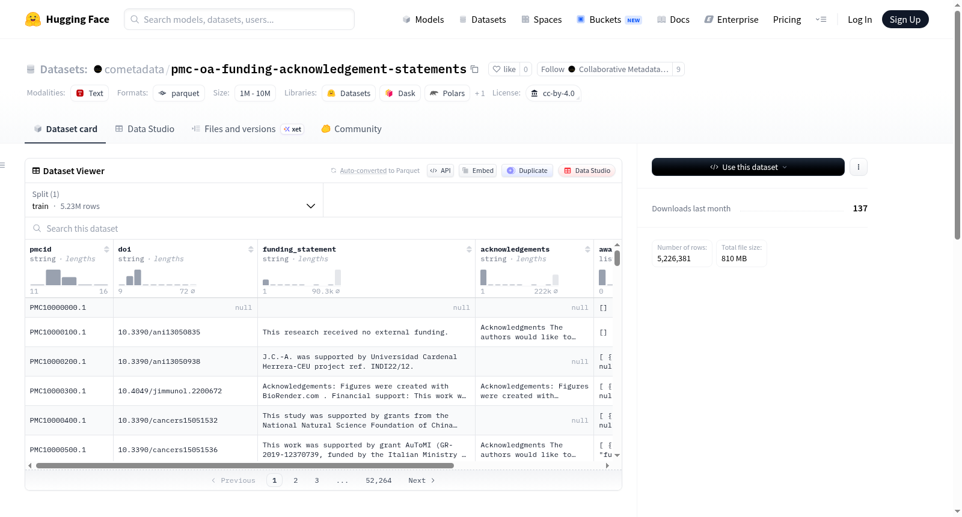Sort the pmcid column
The width and height of the screenshot is (962, 517).
[106, 249]
